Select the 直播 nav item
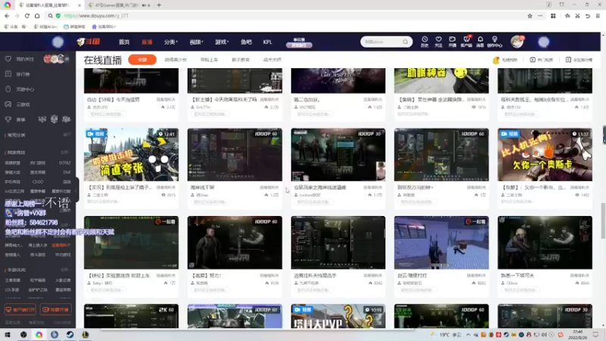The width and height of the screenshot is (606, 341). 147,42
